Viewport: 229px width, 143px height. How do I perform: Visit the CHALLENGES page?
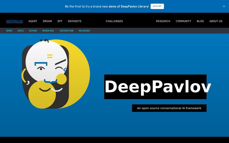[x=114, y=21]
